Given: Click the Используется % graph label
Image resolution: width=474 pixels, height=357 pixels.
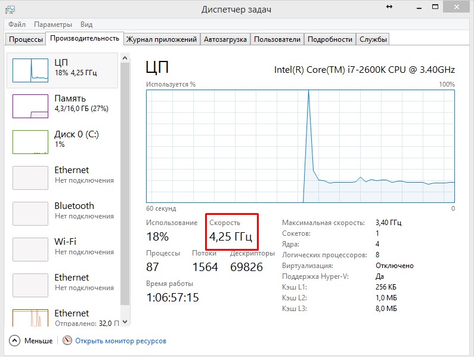Looking at the screenshot, I should point(171,84).
